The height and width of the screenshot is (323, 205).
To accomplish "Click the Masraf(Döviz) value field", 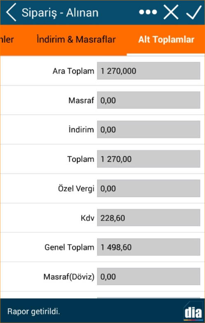I will (149, 277).
